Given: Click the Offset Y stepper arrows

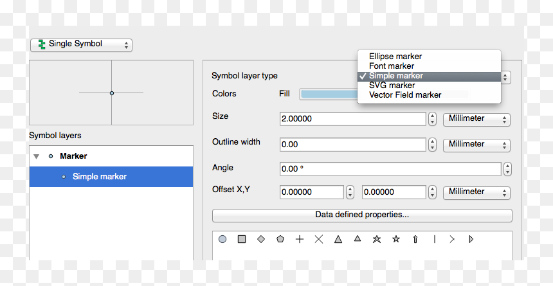Looking at the screenshot, I should point(432,192).
